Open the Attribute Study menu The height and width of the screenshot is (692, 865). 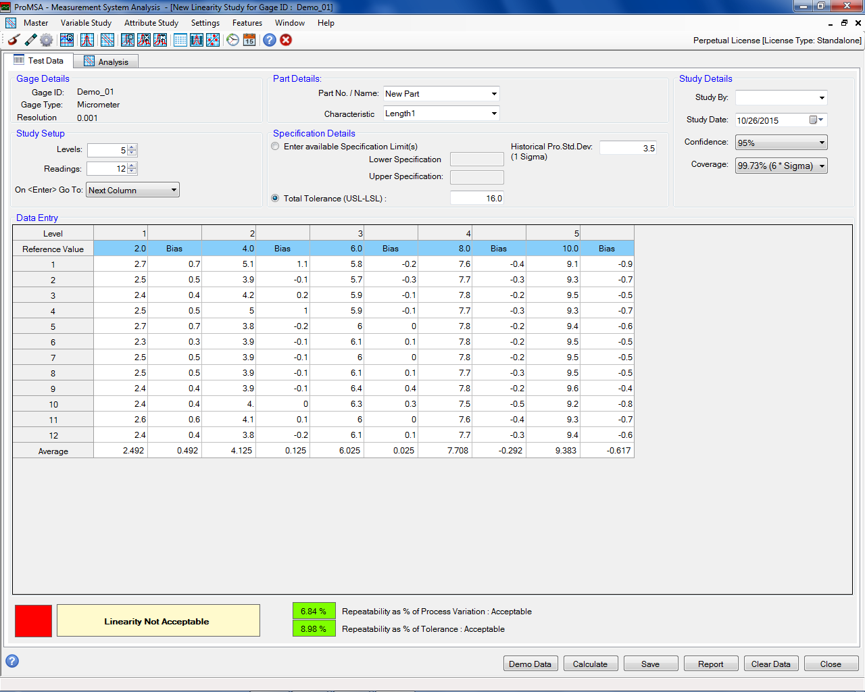pyautogui.click(x=151, y=23)
